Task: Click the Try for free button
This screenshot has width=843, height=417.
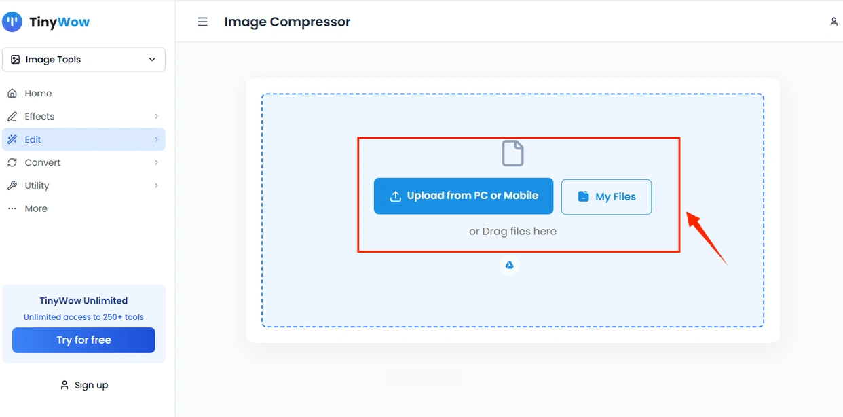Action: (x=83, y=340)
